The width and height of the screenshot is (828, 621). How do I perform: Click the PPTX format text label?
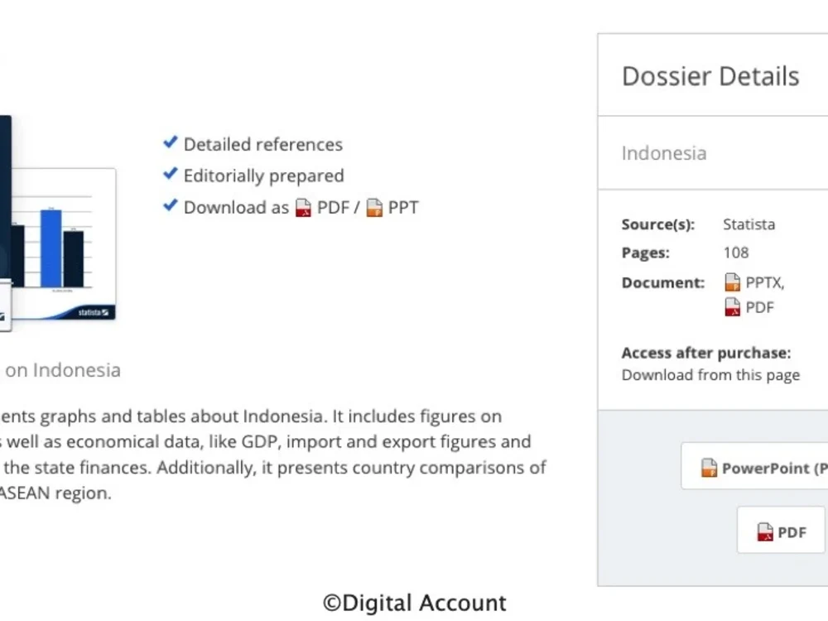click(x=764, y=283)
